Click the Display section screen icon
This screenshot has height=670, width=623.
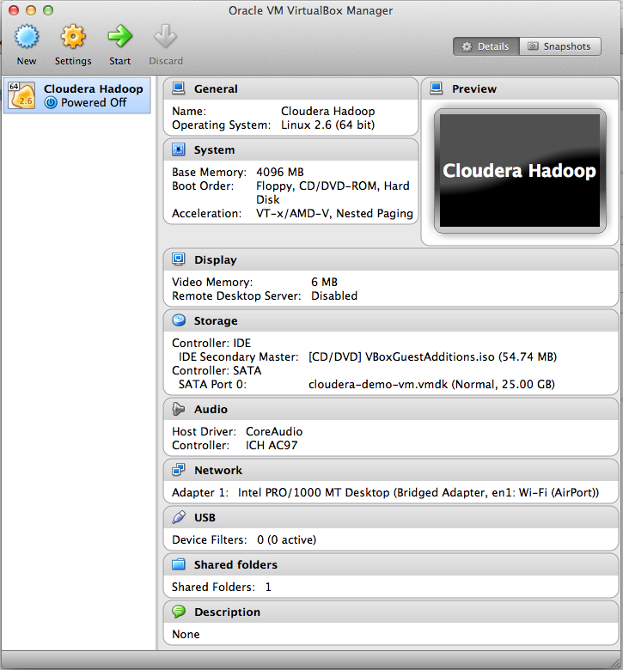[178, 259]
